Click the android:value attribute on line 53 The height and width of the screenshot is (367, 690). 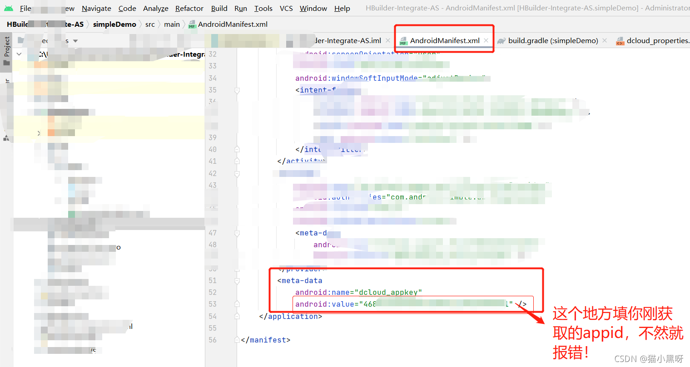(325, 304)
